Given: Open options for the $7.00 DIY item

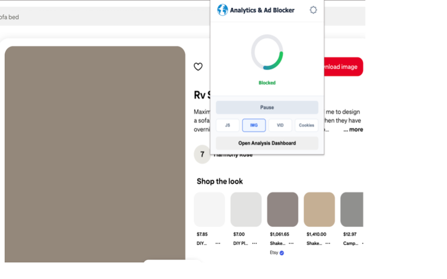Looking at the screenshot, I should [255, 243].
